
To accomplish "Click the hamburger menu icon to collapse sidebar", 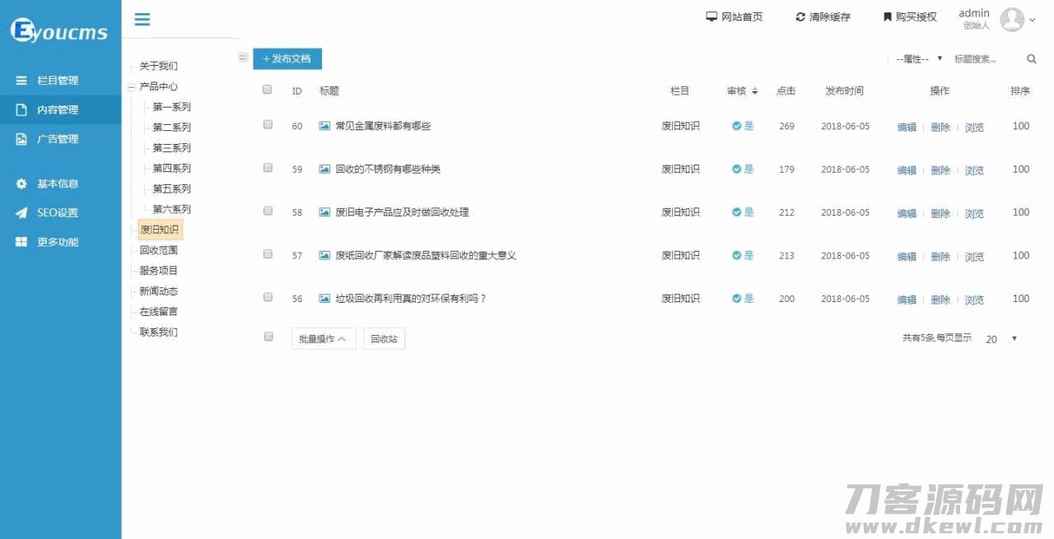I will click(x=142, y=20).
